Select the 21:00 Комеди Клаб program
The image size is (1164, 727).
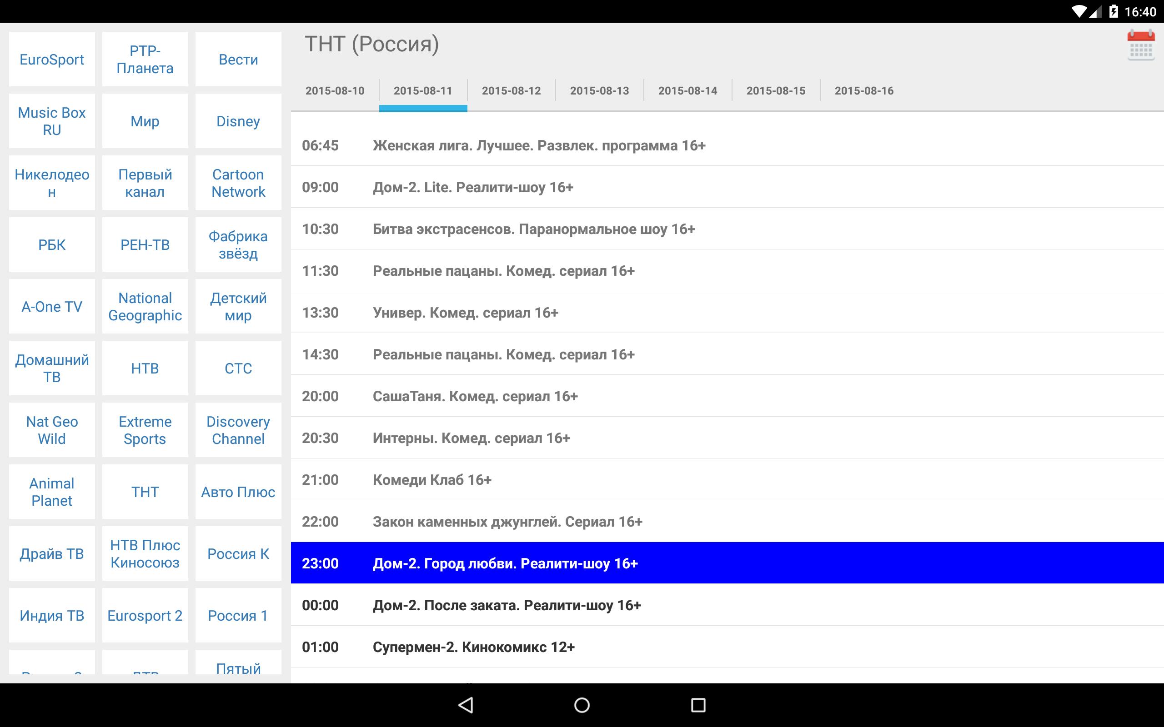[727, 480]
